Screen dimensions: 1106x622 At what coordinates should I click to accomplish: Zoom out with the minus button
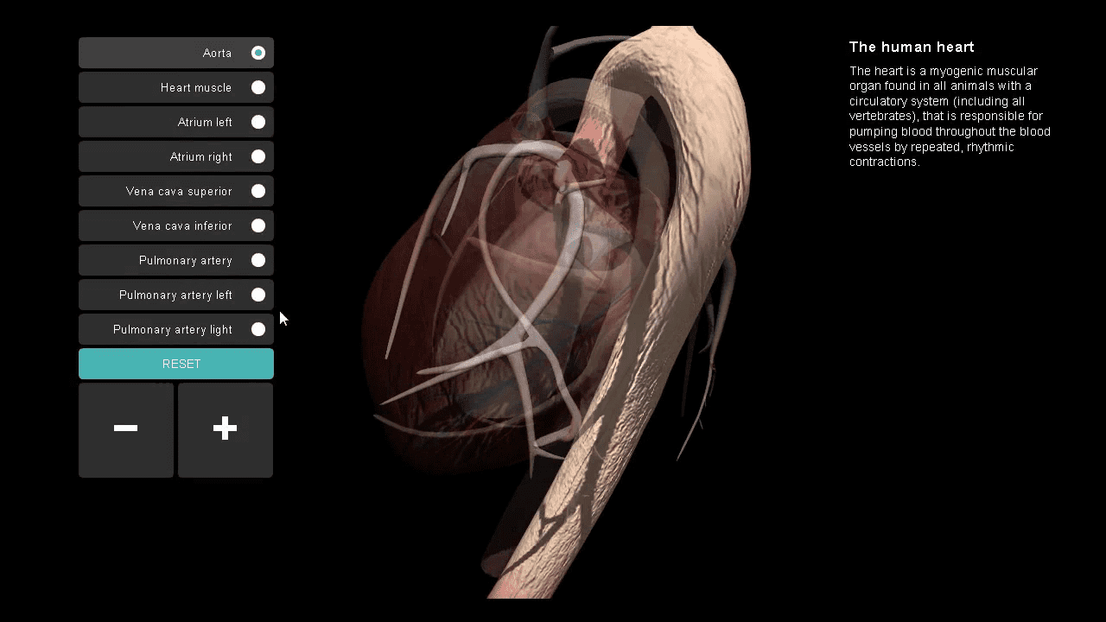(x=126, y=429)
